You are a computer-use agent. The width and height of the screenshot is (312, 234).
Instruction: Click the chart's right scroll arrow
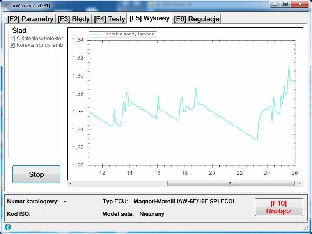299,183
